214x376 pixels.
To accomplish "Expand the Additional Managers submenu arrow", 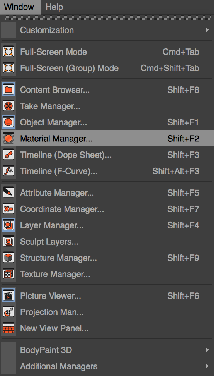I will pos(207,366).
